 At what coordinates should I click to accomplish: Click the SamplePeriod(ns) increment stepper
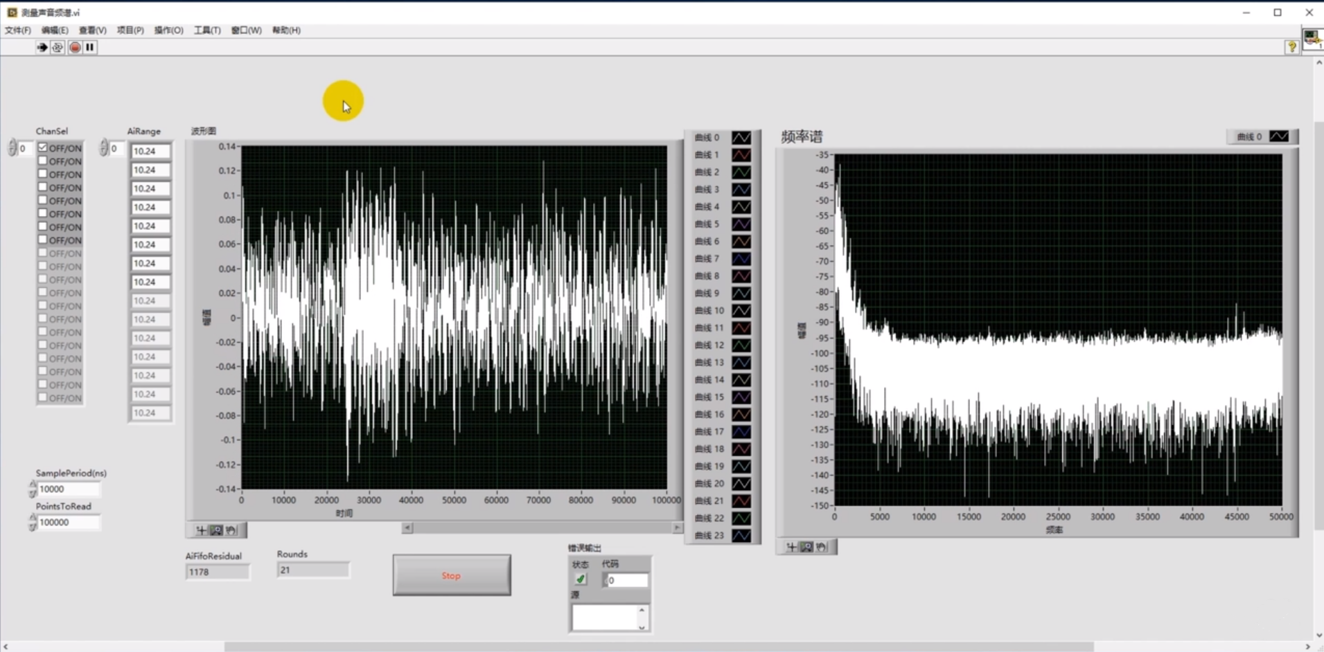pyautogui.click(x=33, y=485)
